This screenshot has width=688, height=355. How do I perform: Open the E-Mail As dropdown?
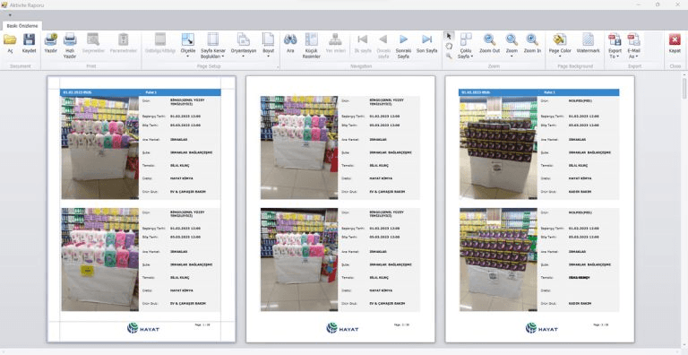click(x=633, y=46)
